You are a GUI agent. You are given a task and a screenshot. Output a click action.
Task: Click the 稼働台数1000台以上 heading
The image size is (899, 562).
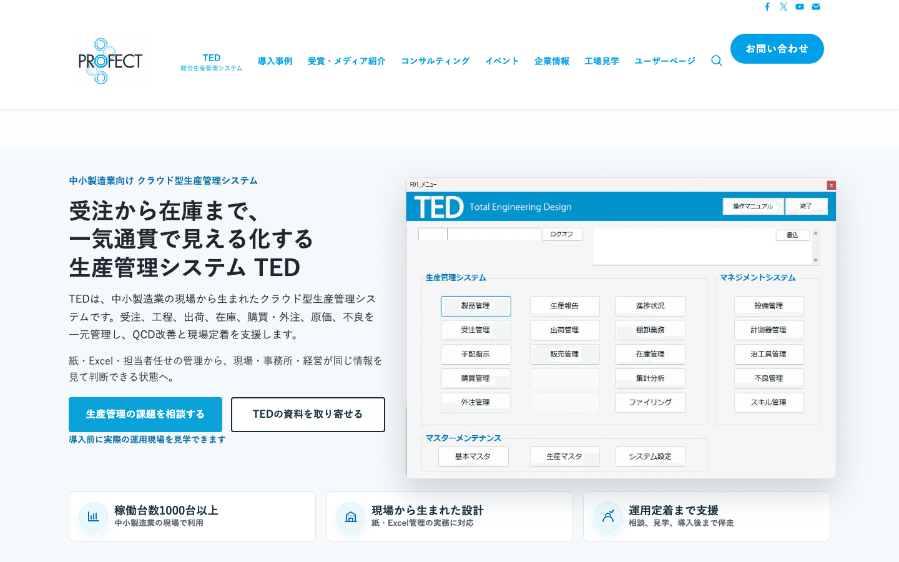pos(167,511)
